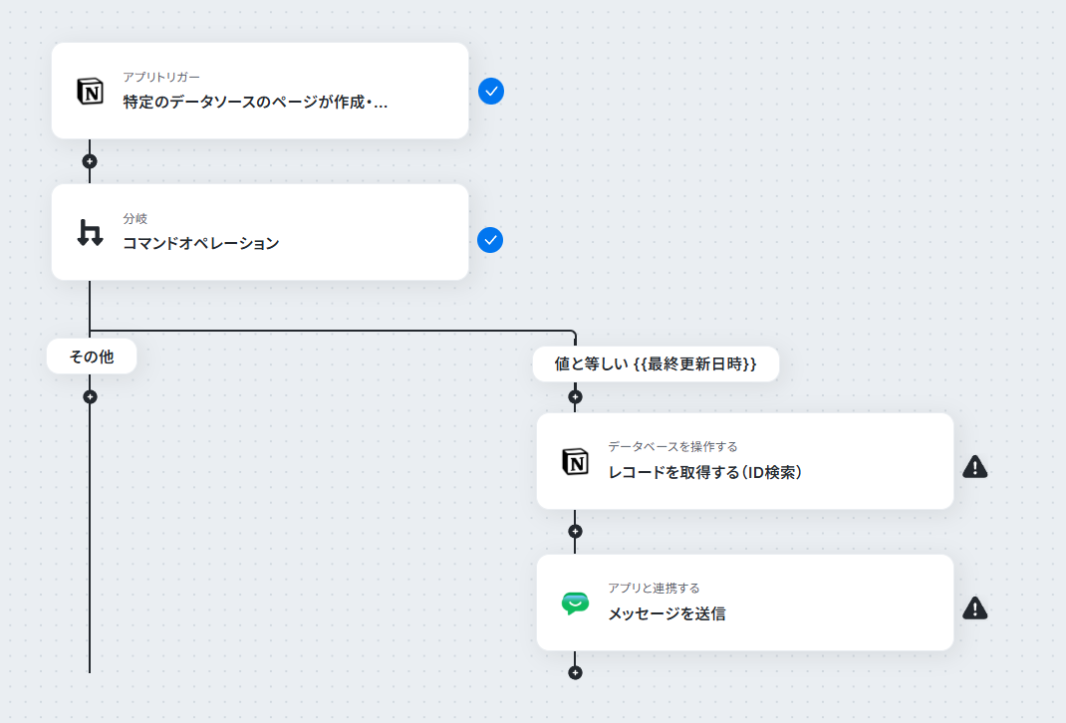Image resolution: width=1066 pixels, height=723 pixels.
Task: Click the warning triangle beside レコードを取得する
Action: (975, 467)
